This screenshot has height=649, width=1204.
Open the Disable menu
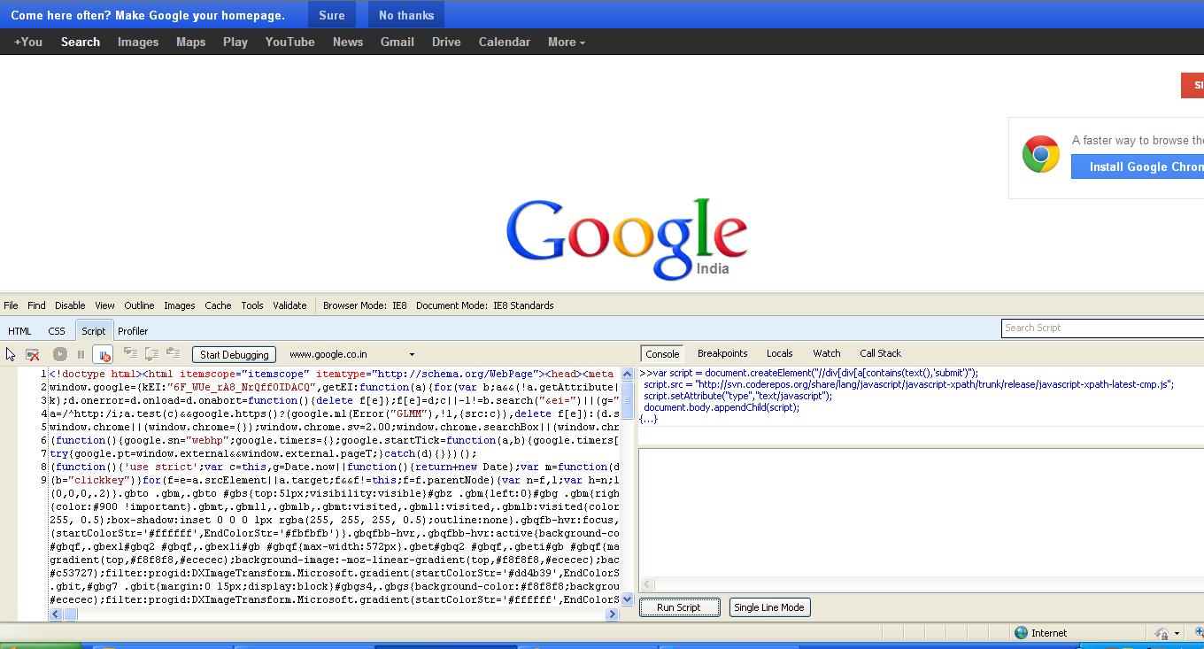[70, 305]
